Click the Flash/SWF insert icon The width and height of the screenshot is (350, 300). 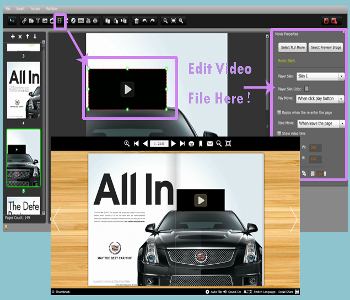(73, 21)
